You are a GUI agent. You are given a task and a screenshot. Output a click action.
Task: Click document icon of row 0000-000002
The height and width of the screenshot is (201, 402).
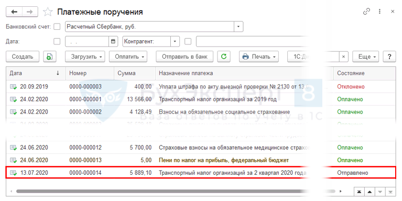pos(13,112)
